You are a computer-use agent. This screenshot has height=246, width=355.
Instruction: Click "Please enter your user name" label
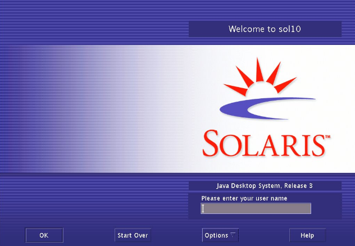coord(244,198)
